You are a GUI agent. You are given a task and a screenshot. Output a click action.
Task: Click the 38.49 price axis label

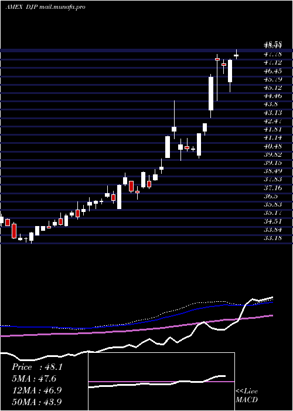pyautogui.click(x=274, y=171)
